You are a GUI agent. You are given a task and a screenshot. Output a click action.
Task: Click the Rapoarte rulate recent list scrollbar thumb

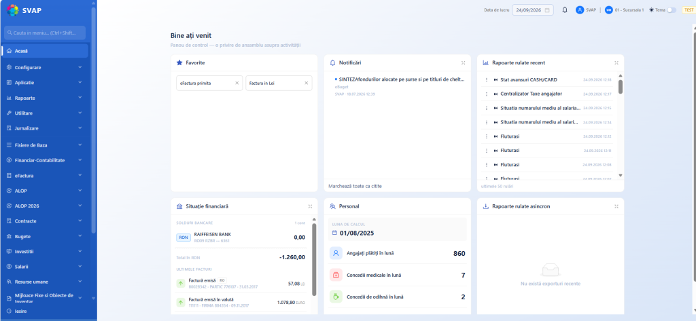(621, 86)
